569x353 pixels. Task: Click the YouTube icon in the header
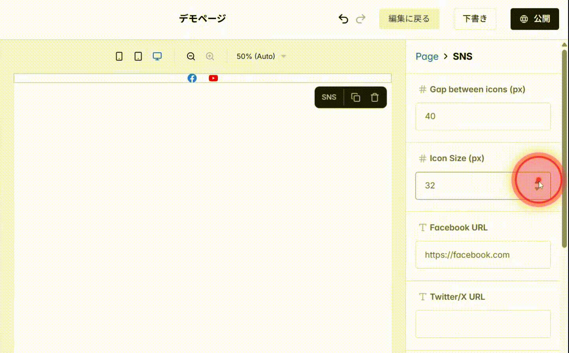click(213, 78)
